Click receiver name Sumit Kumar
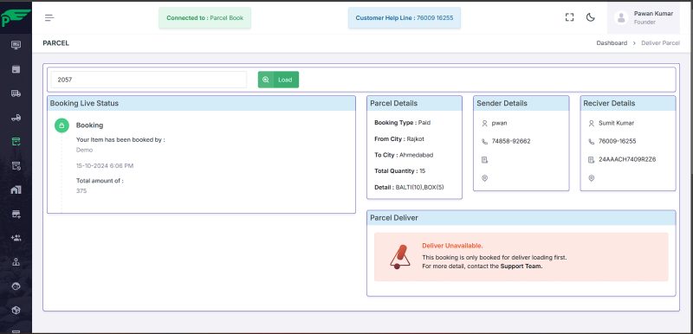 coord(616,123)
